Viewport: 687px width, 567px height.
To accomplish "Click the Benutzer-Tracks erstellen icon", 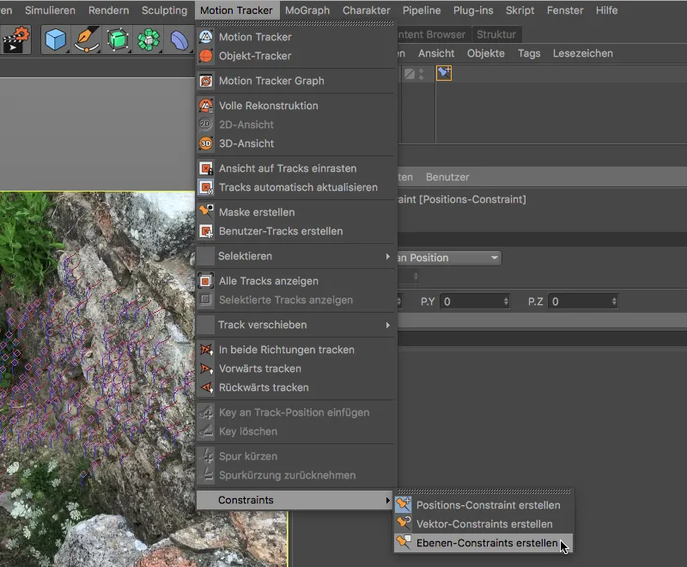I will [206, 231].
